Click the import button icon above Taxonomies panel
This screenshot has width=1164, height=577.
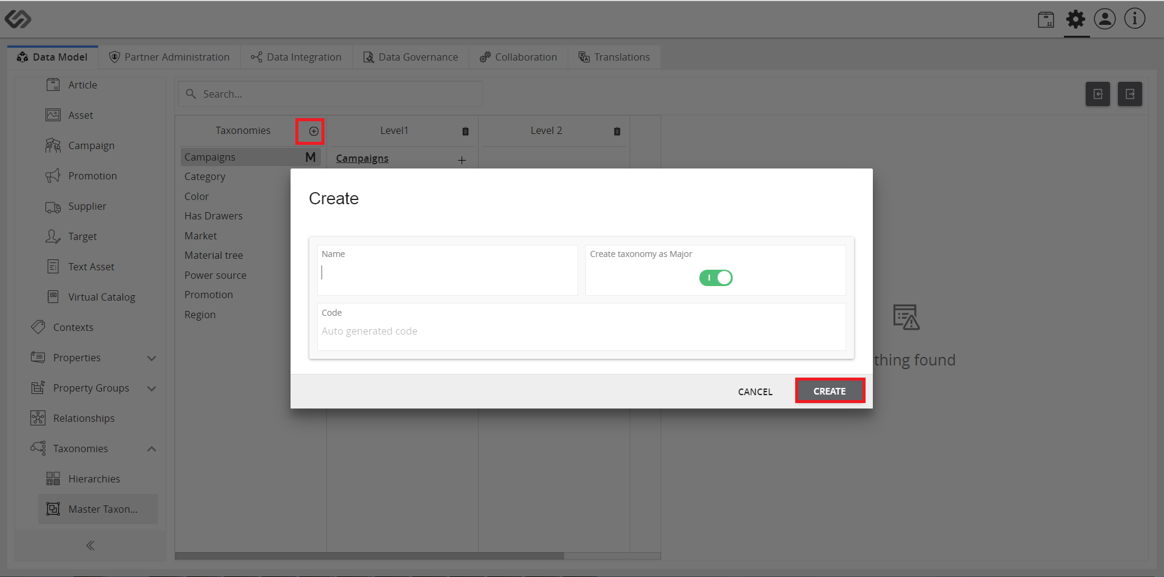pos(1097,94)
